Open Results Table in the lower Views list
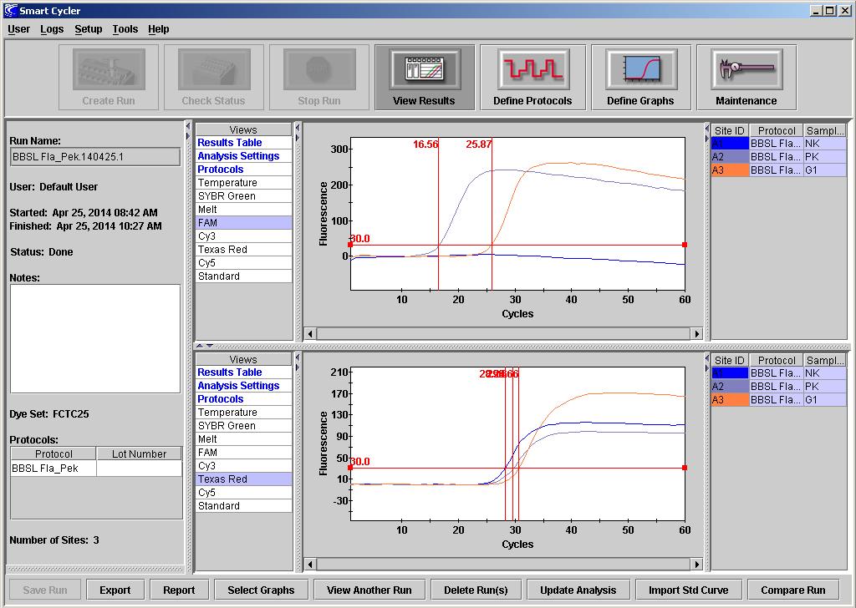Image resolution: width=856 pixels, height=608 pixels. [x=243, y=372]
